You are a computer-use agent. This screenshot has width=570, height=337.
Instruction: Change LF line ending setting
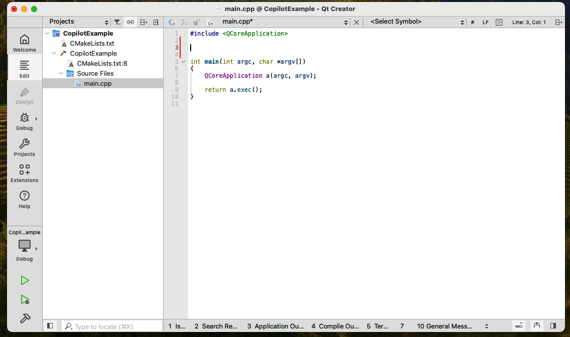tap(485, 22)
